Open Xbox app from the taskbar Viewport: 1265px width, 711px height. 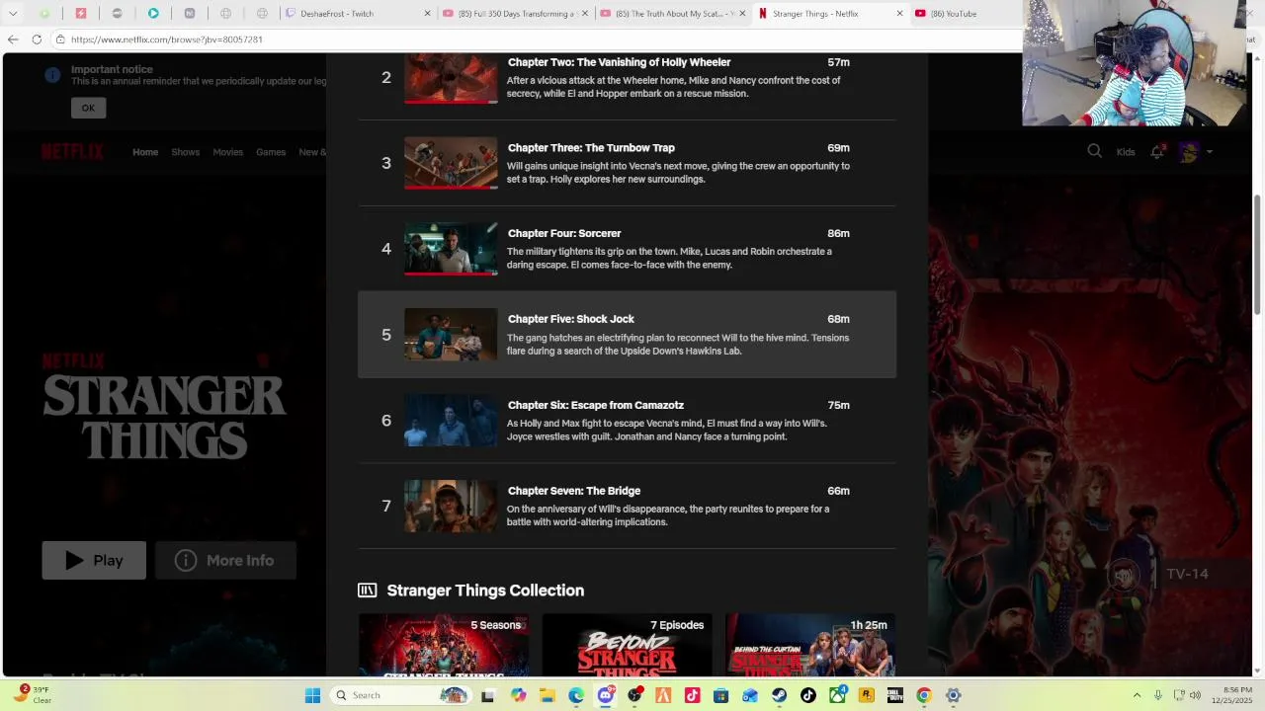[x=838, y=695]
